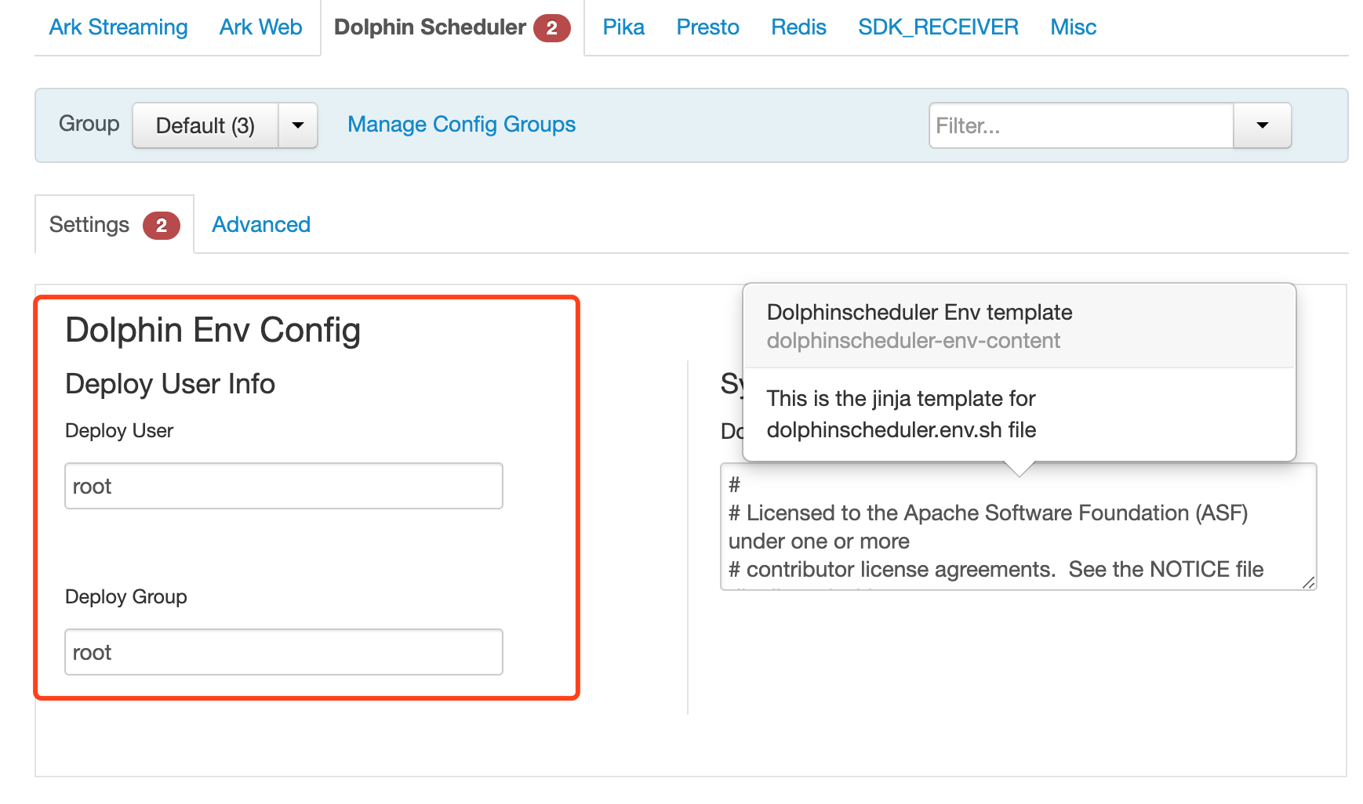Grab the resize handle of the template textarea

pos(1307,581)
